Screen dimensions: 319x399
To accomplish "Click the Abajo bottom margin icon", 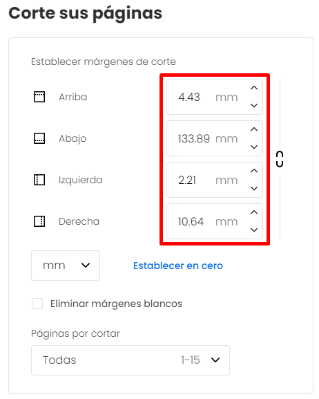I will [39, 138].
